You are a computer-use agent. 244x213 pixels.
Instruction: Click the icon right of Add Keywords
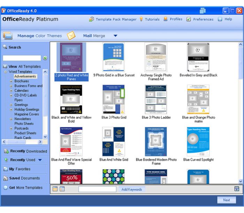(237, 189)
